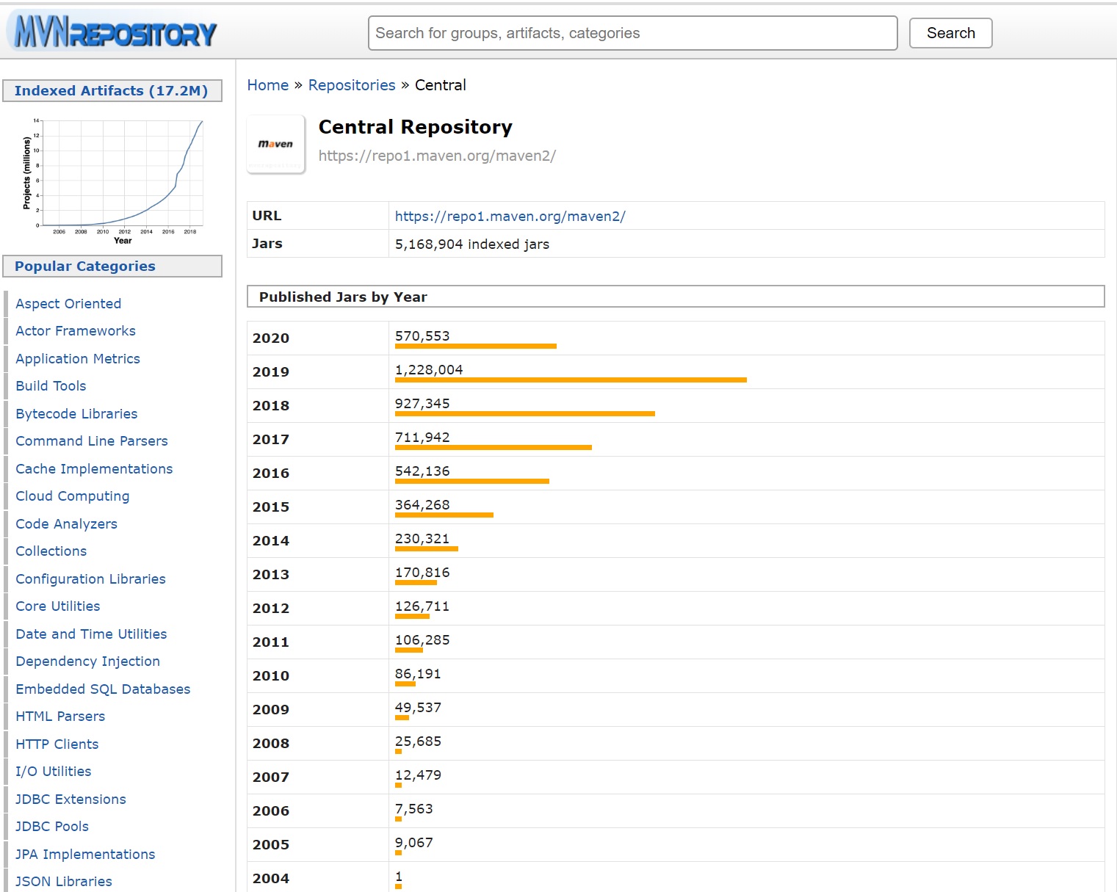This screenshot has height=892, width=1117.
Task: Focus the artifact search input field
Action: 632,33
